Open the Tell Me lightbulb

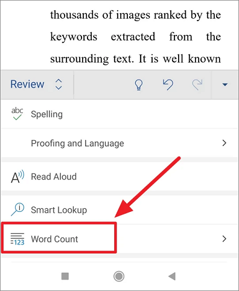tap(139, 85)
